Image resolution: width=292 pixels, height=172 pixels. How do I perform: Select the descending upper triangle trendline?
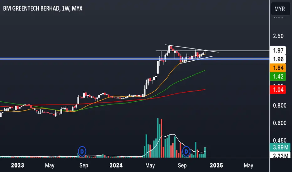[192, 48]
